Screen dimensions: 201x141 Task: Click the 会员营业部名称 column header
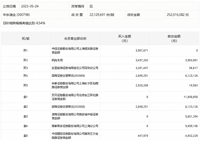76,39
